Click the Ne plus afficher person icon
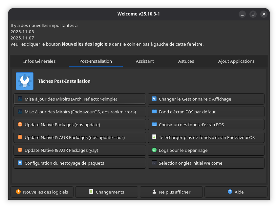This screenshot has width=278, height=208. 154,192
